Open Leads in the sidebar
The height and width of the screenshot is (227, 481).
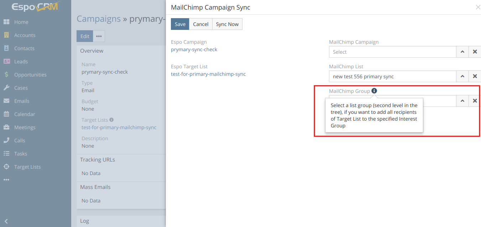pos(21,62)
